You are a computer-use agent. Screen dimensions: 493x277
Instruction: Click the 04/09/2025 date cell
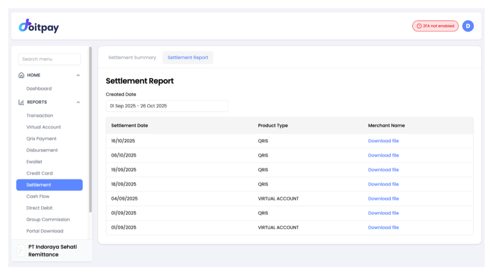point(124,199)
